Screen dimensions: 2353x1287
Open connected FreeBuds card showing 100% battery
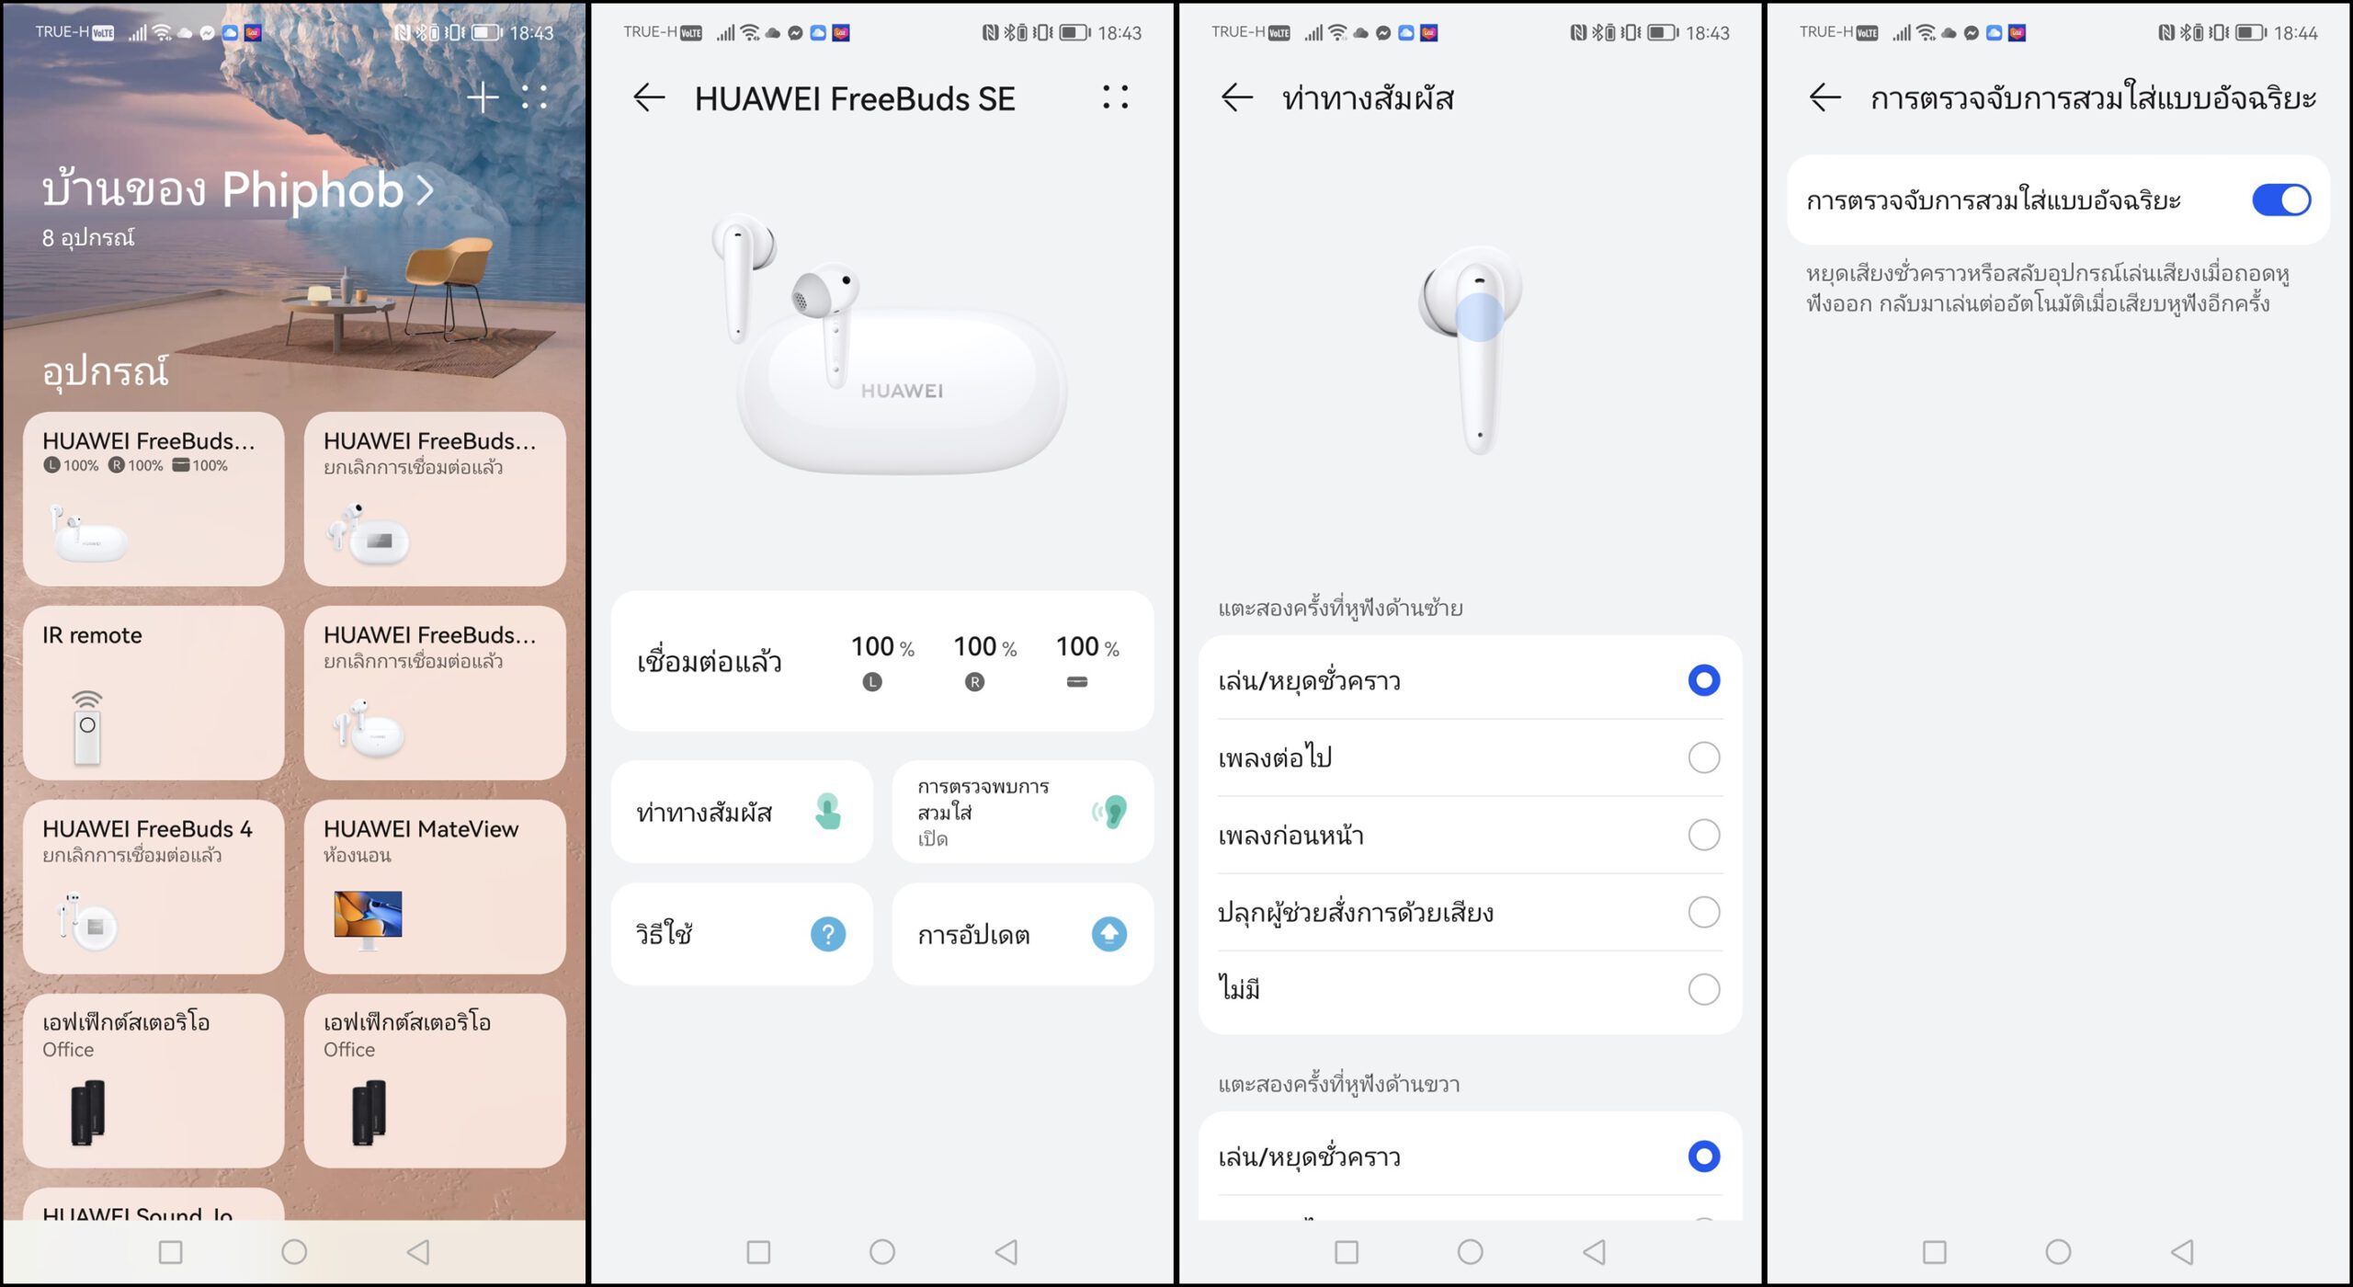(x=153, y=499)
